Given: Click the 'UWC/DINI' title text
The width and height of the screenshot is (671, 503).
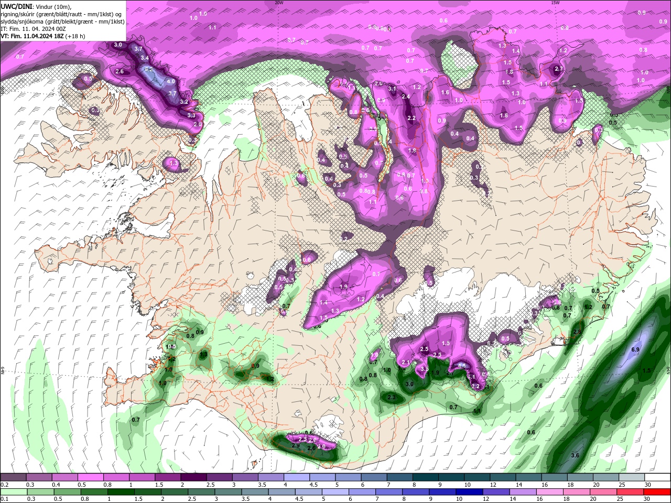Looking at the screenshot, I should tap(16, 6).
